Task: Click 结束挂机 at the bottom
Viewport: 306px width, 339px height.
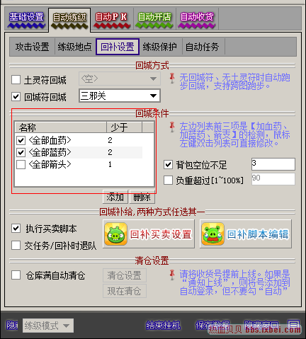Action: (x=163, y=326)
